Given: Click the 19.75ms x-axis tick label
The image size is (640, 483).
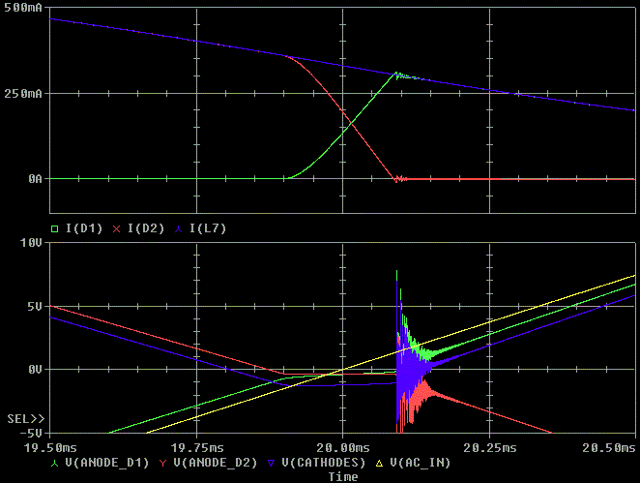Looking at the screenshot, I should [196, 449].
